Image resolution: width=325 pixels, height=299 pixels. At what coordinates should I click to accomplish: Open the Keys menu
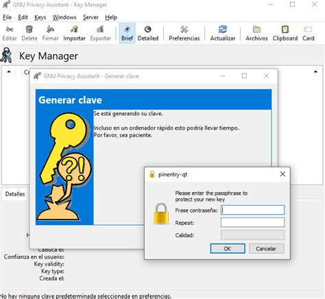coord(40,17)
